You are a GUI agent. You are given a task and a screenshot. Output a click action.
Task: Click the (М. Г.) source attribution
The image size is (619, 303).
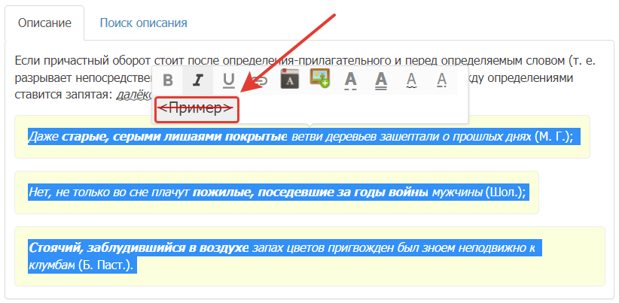[553, 136]
